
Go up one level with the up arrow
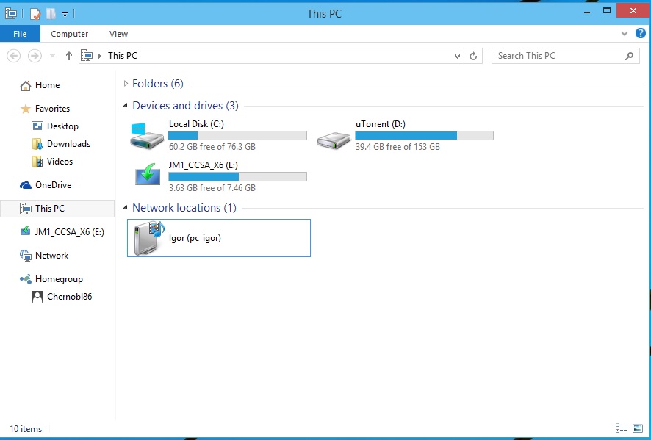69,56
